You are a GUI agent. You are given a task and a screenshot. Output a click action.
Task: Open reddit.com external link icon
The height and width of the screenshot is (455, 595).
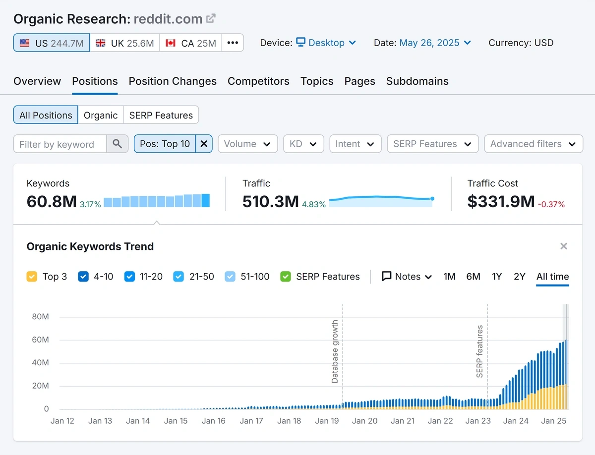click(211, 19)
